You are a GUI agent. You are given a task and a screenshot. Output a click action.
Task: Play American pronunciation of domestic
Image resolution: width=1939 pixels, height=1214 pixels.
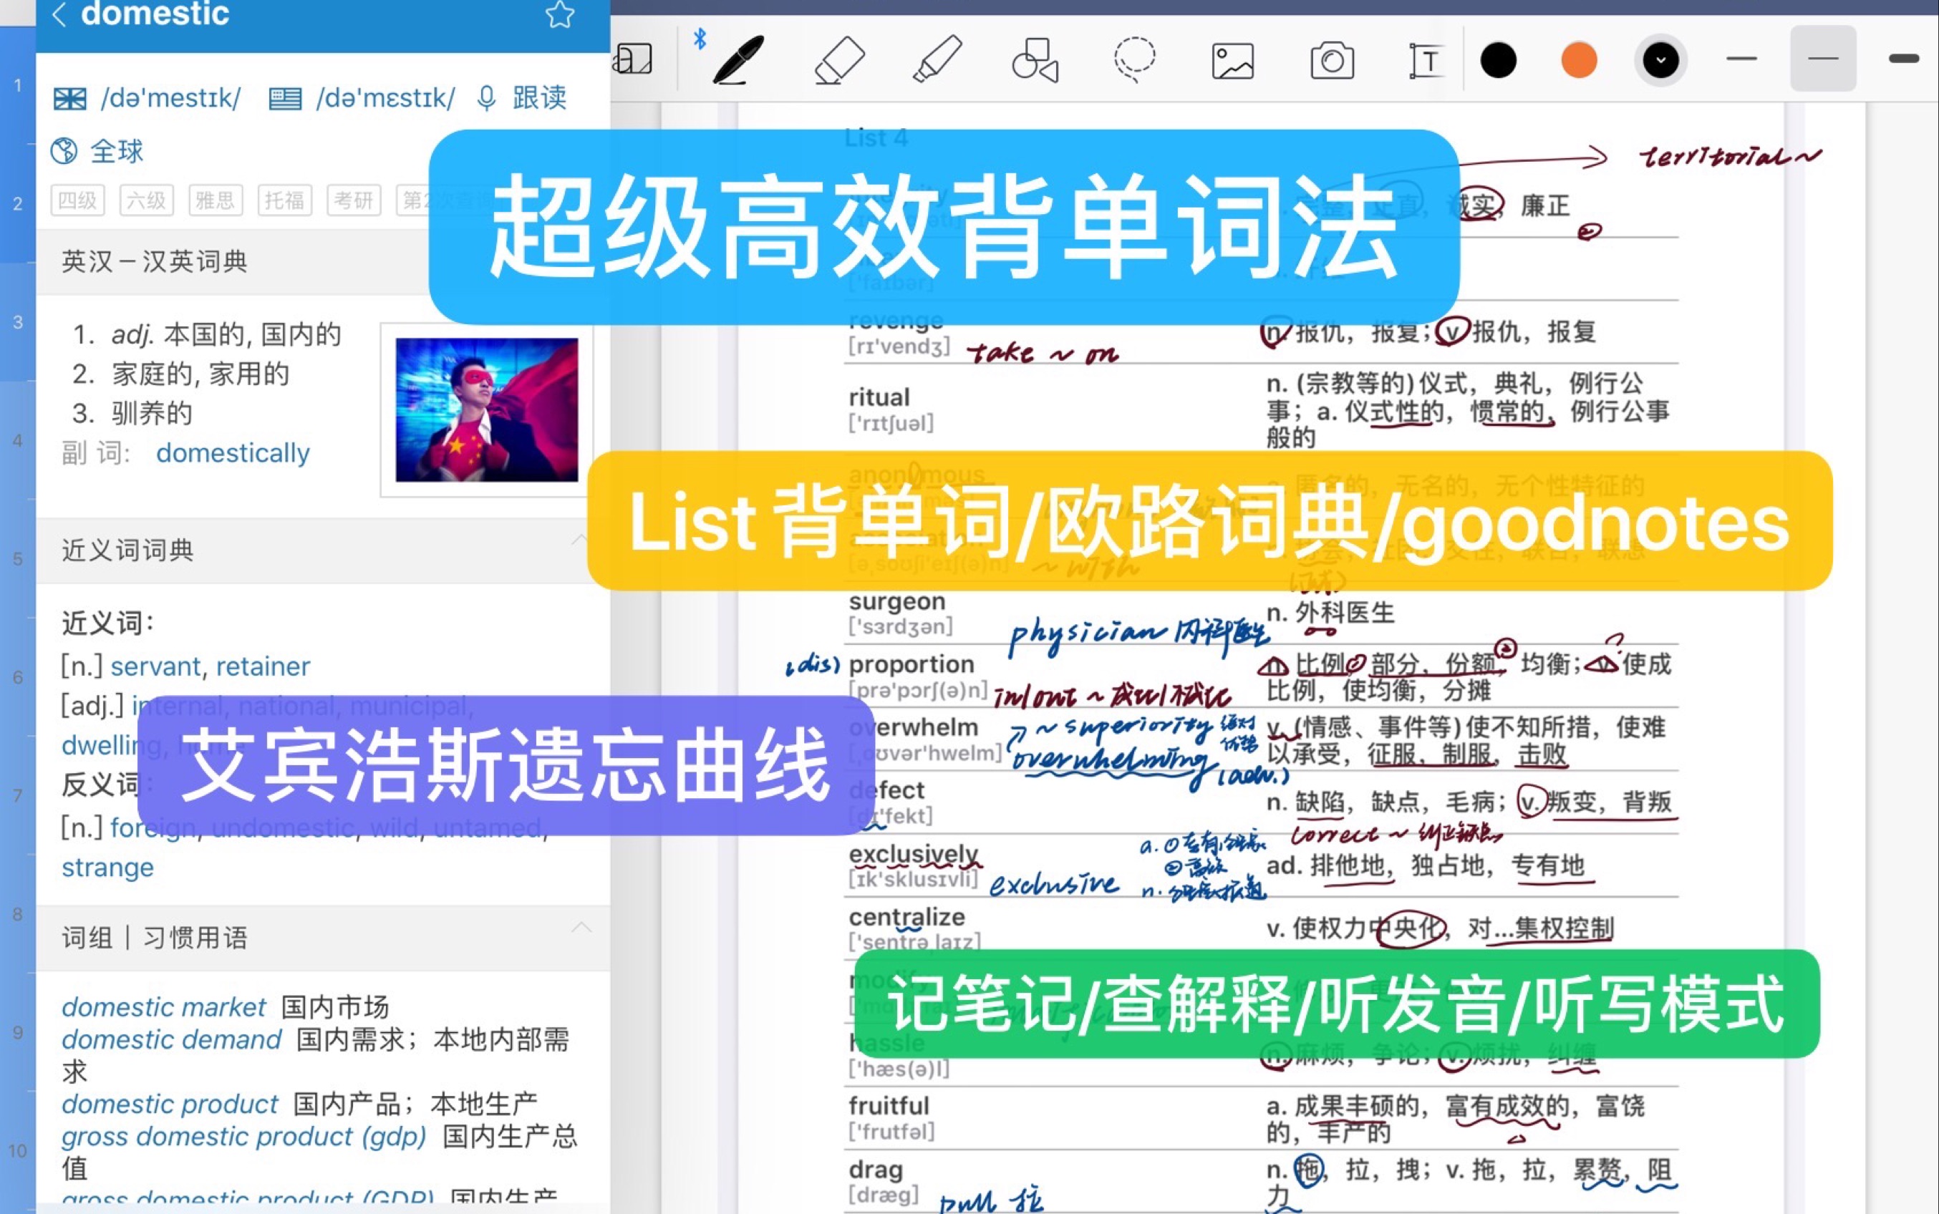click(285, 99)
